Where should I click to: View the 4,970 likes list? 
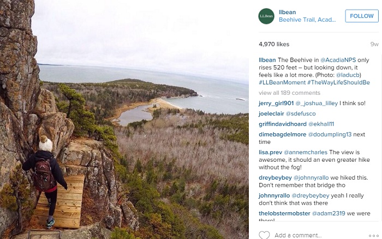[x=274, y=43]
